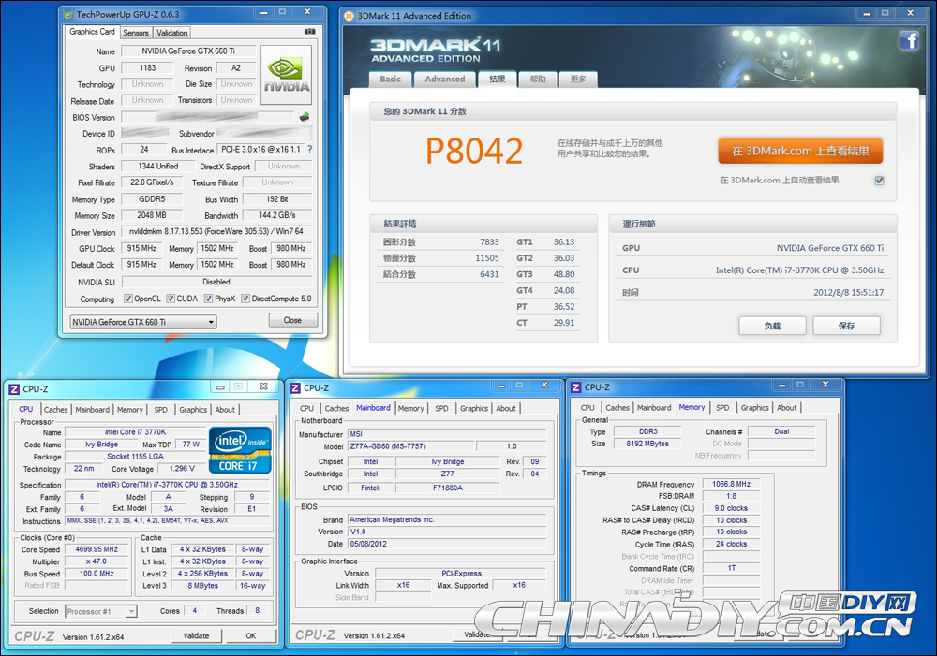Click BIOS Date 05/08/2012 in CPU-Z

pyautogui.click(x=447, y=544)
